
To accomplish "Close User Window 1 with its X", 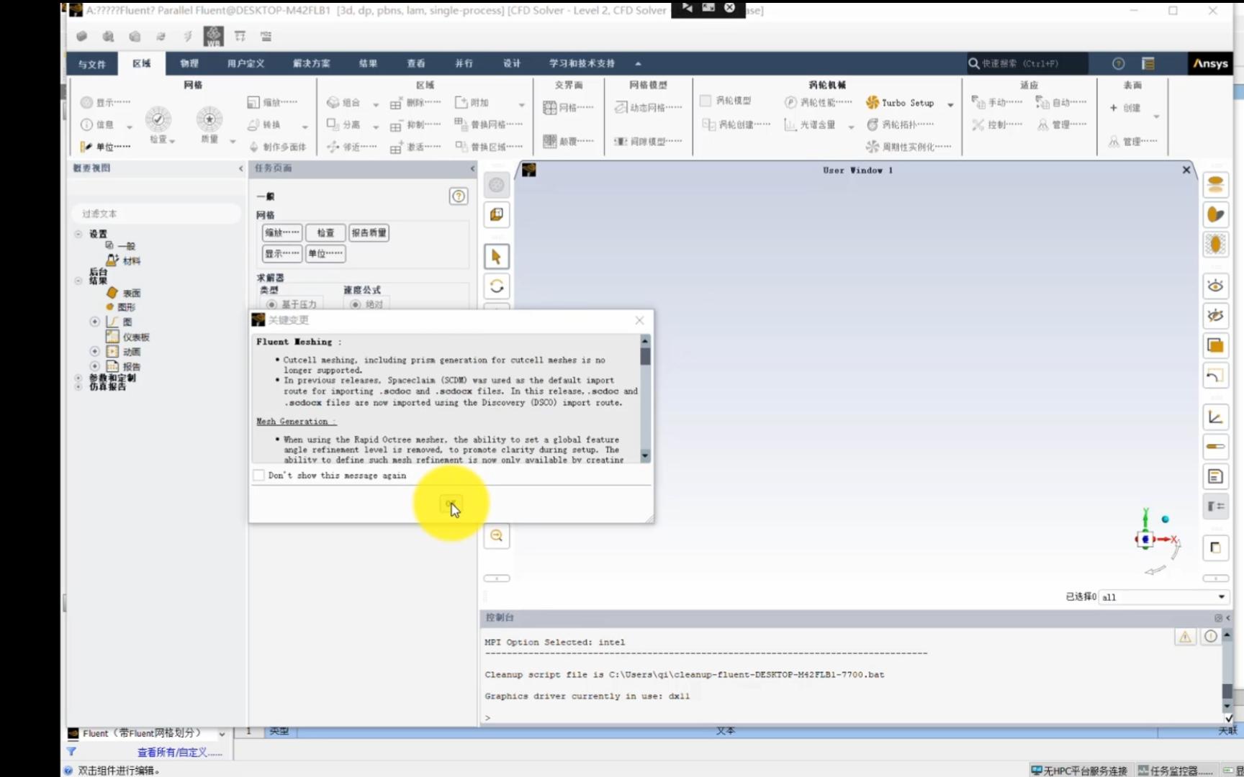I will 1186,170.
